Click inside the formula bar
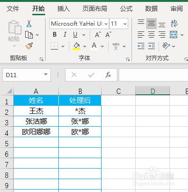Viewport: 188px width, 192px height. point(153,75)
